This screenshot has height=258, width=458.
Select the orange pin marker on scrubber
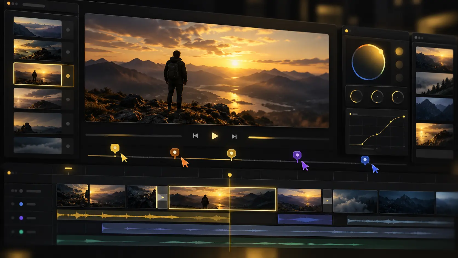coord(175,153)
